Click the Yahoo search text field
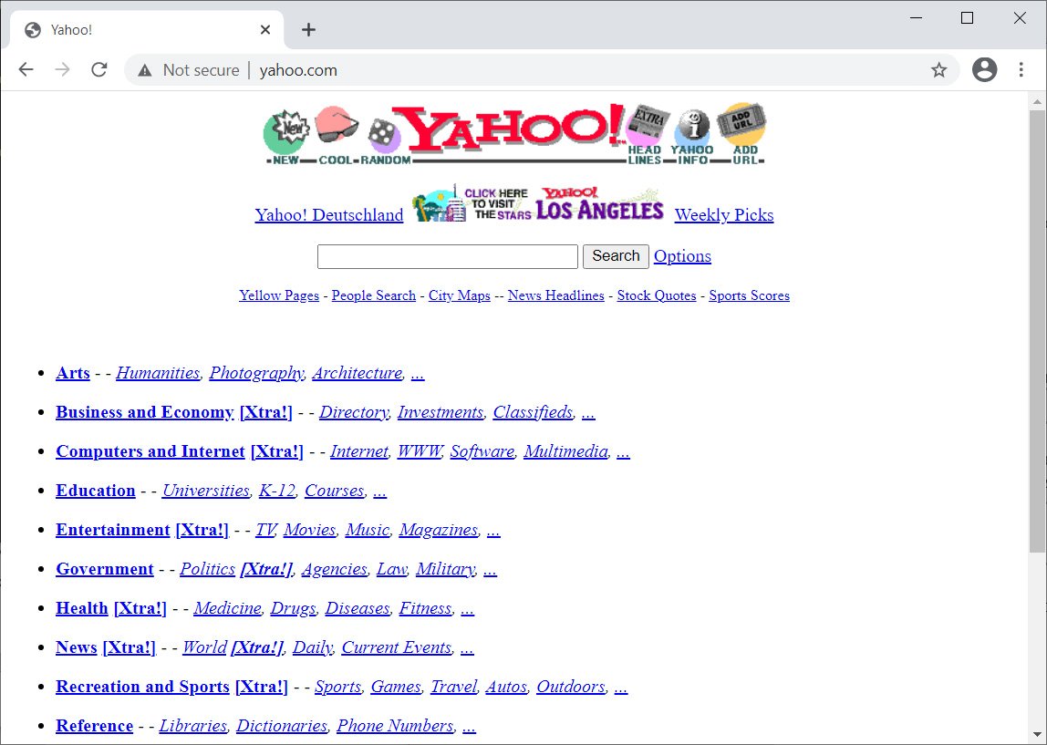The height and width of the screenshot is (745, 1047). [x=448, y=256]
